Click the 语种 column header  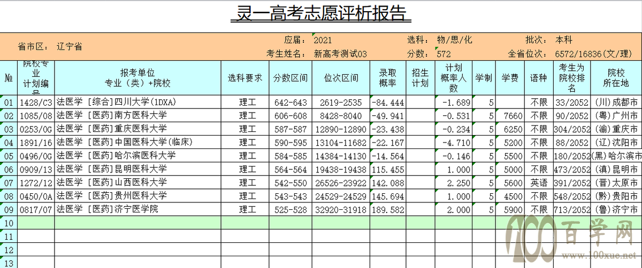(539, 78)
